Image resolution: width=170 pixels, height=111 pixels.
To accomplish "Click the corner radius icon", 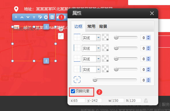I will point(77,80).
